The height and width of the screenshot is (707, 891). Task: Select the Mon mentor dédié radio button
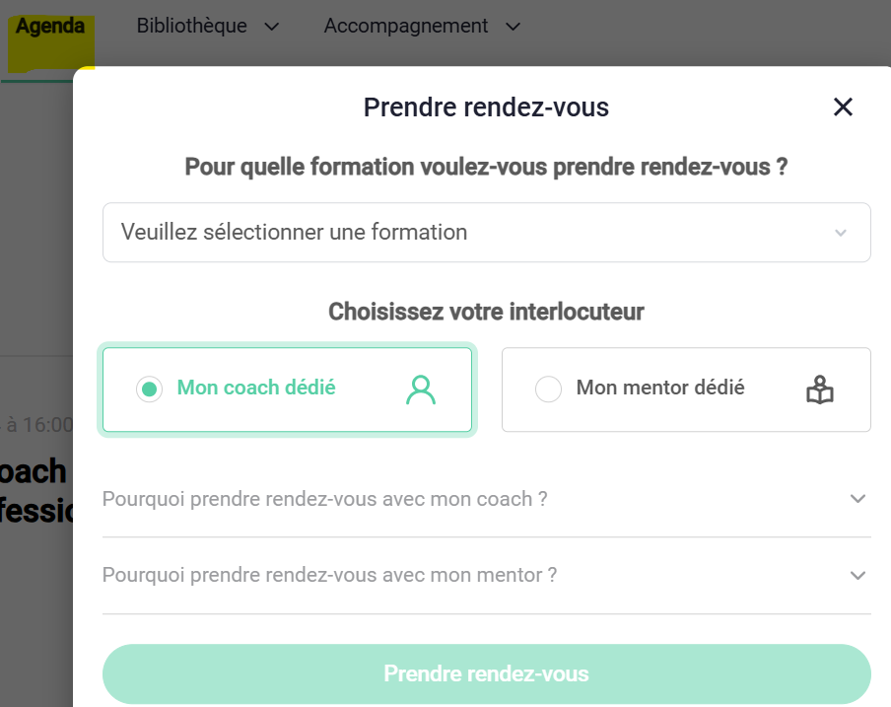coord(548,389)
